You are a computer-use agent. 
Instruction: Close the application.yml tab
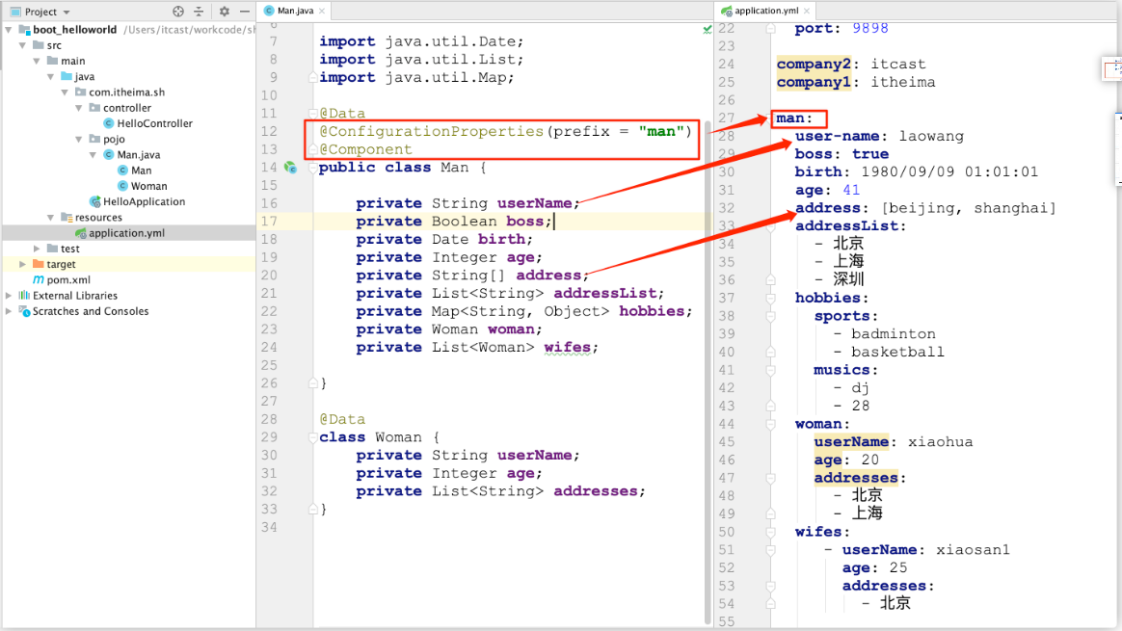[807, 11]
